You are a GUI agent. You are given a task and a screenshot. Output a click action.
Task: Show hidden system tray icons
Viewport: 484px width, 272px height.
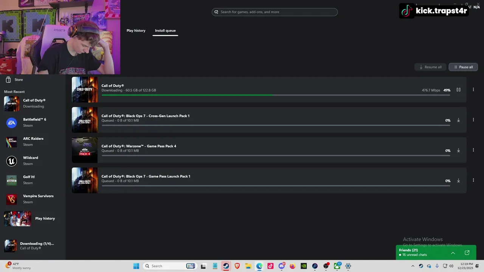413,266
